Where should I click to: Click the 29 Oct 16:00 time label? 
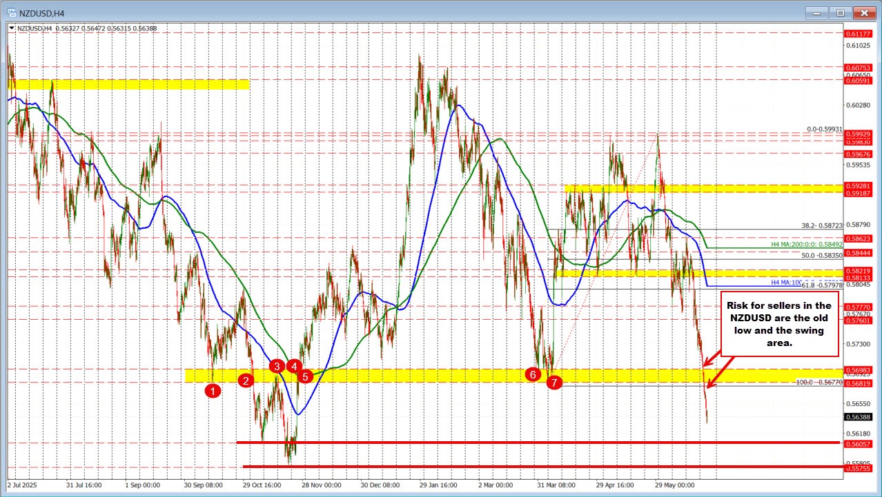point(262,485)
